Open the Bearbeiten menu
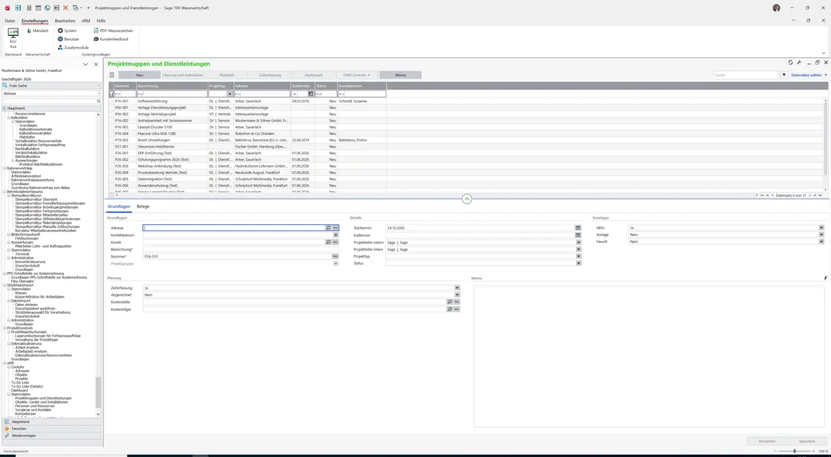The image size is (831, 457). (65, 21)
